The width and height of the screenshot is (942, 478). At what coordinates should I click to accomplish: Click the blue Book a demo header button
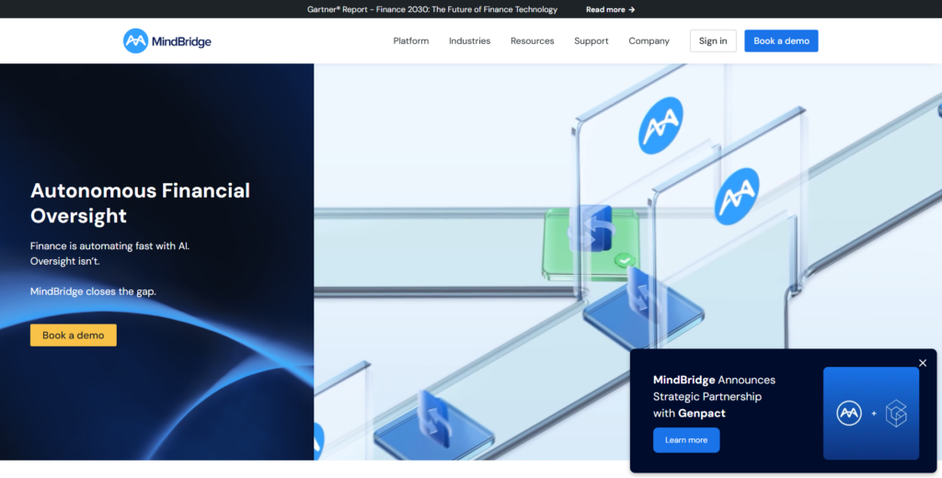click(781, 40)
